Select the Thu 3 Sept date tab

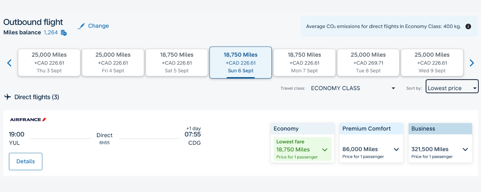49,62
